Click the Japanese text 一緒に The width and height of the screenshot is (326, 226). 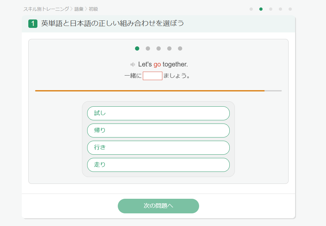tap(133, 76)
